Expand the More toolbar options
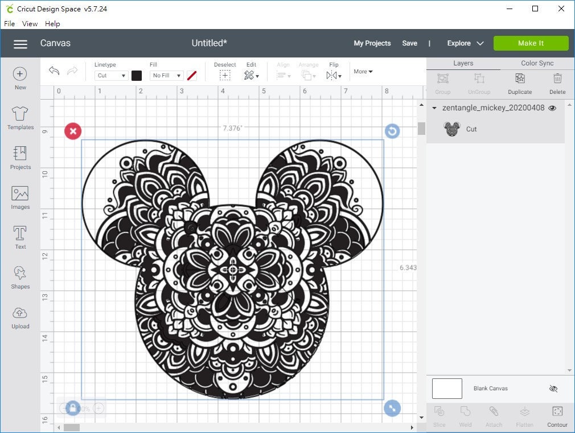 coord(363,72)
